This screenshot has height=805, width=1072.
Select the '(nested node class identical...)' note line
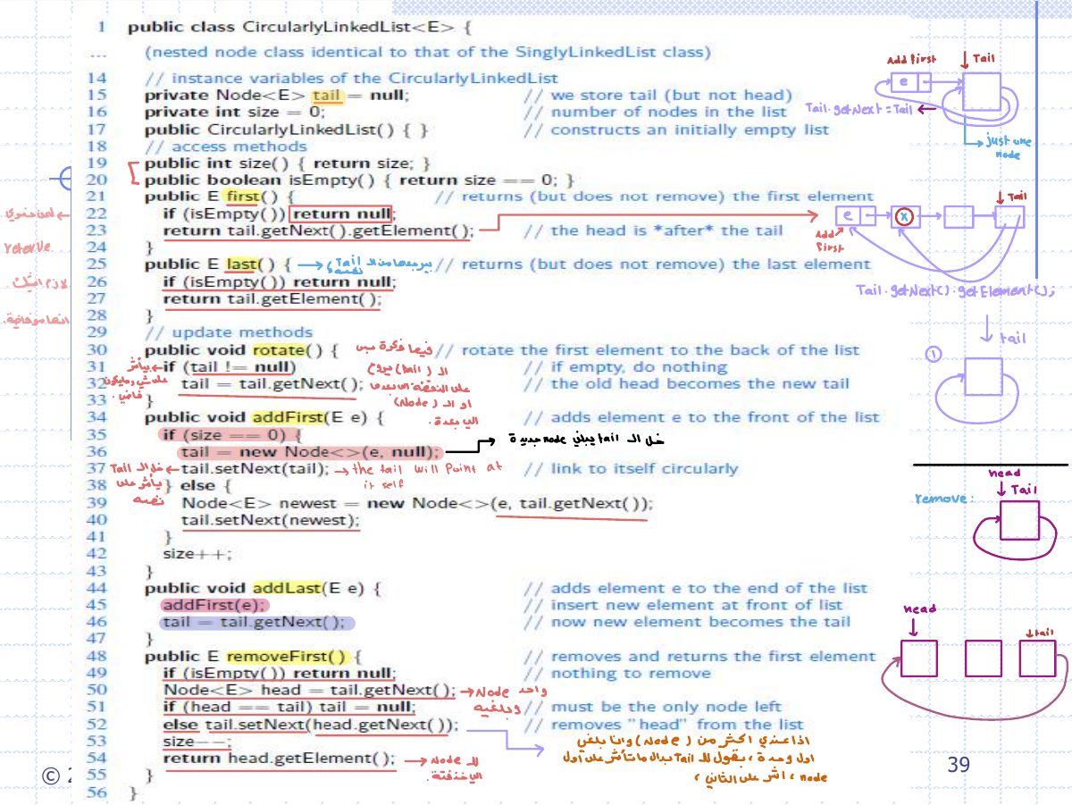428,52
